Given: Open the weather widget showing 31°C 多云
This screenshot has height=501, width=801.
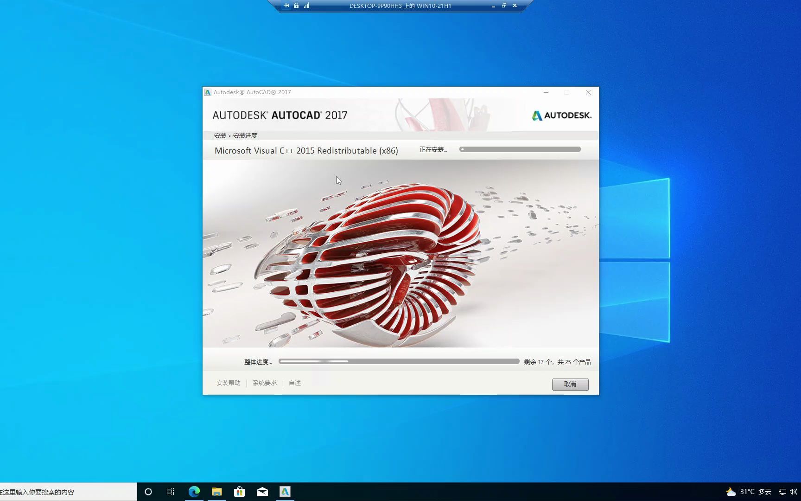Looking at the screenshot, I should pyautogui.click(x=749, y=492).
